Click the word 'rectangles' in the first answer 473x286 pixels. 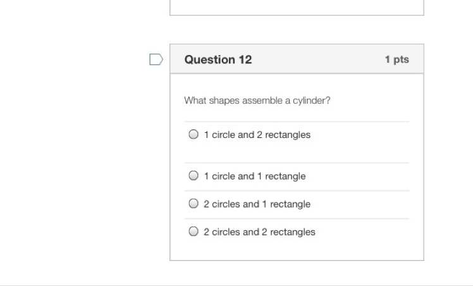pos(288,135)
